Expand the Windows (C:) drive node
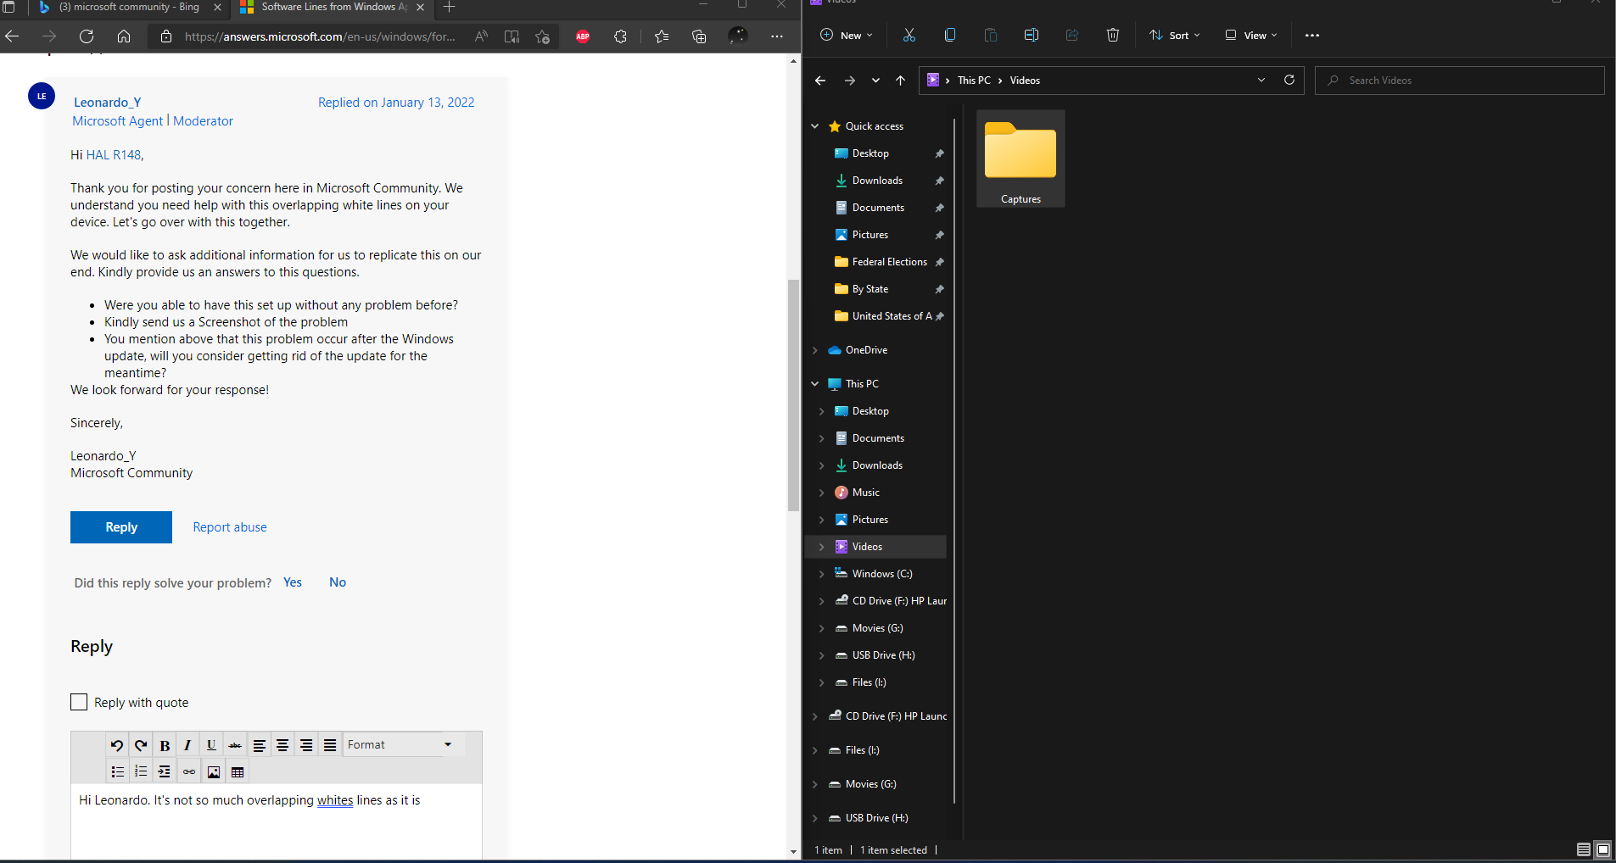Image resolution: width=1616 pixels, height=863 pixels. 821,574
